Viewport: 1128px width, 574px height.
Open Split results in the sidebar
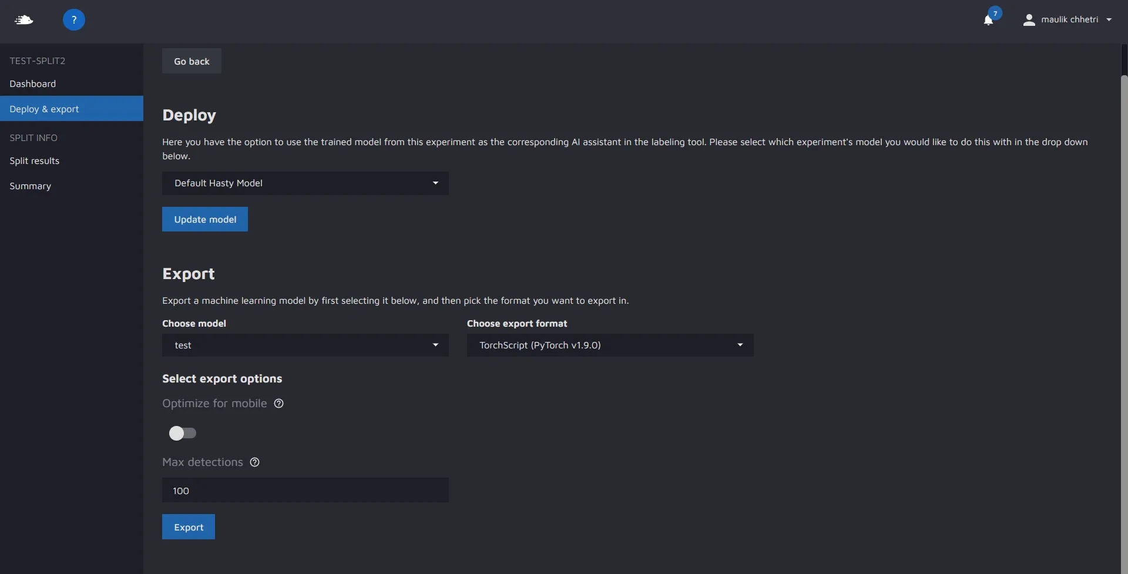click(x=35, y=161)
